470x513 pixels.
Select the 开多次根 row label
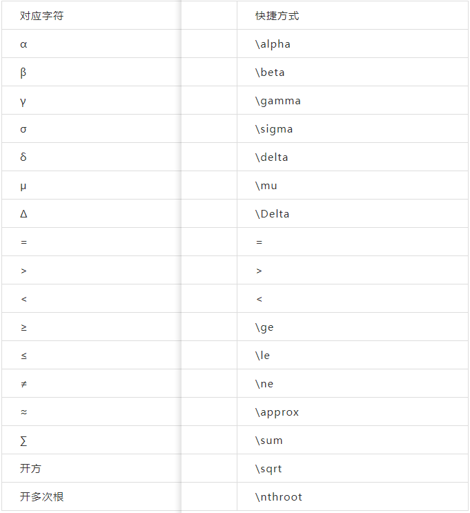(x=42, y=497)
